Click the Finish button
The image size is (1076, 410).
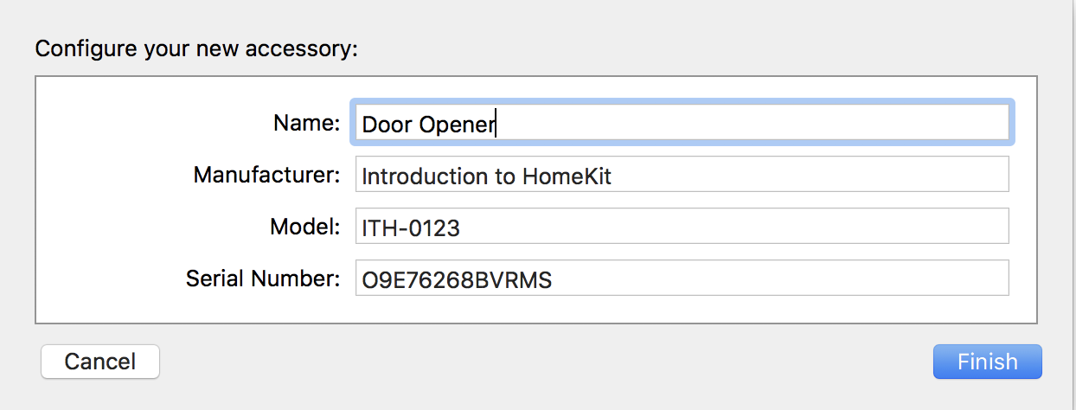987,362
